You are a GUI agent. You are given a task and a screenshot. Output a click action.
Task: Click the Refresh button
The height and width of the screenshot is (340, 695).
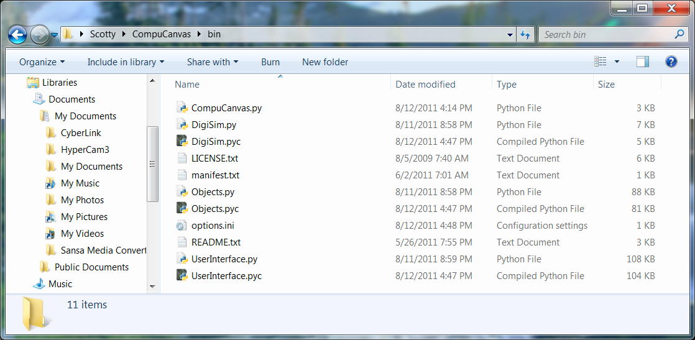(x=525, y=35)
